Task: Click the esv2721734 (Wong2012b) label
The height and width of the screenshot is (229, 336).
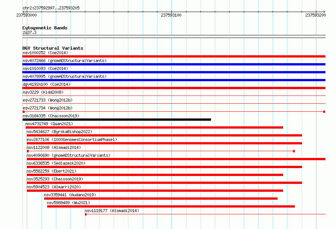Action: [48, 108]
